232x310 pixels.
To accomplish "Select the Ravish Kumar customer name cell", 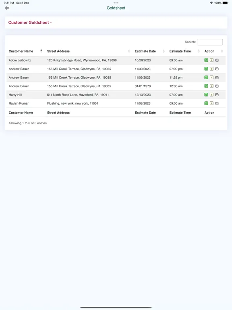I will tap(19, 103).
